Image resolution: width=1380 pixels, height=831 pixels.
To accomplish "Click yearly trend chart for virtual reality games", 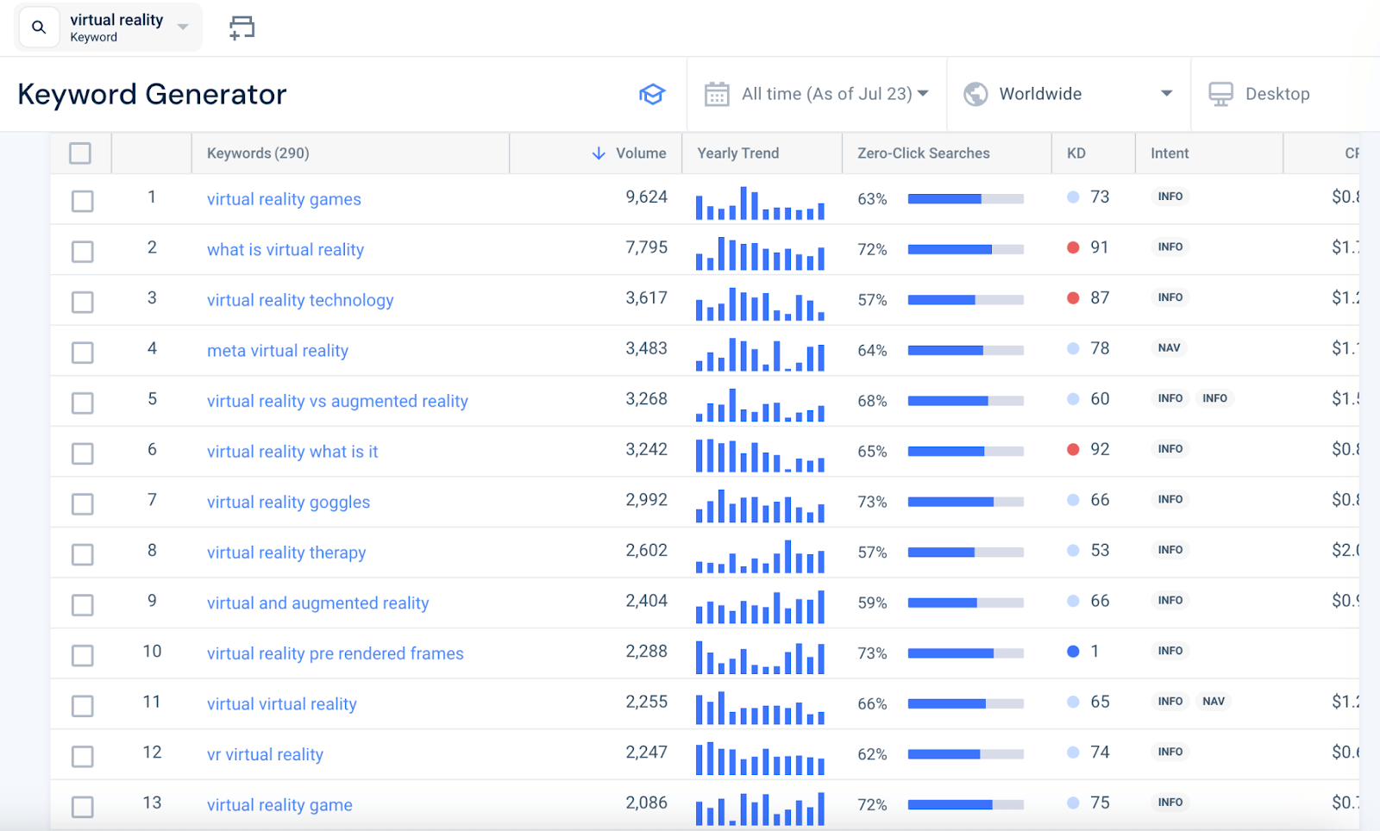I will [x=760, y=203].
